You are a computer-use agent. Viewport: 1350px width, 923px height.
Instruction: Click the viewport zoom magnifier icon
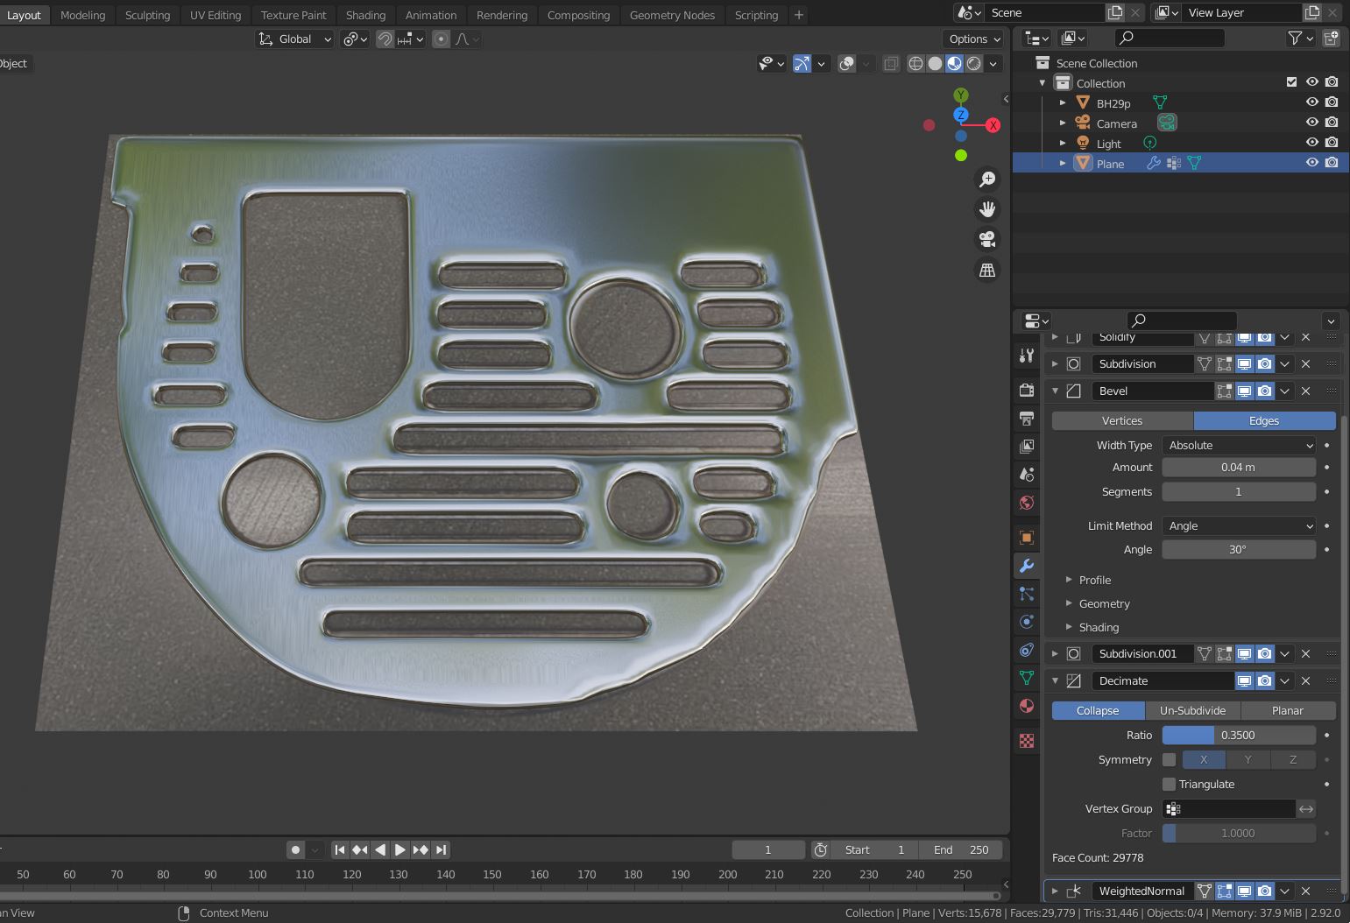click(x=987, y=180)
